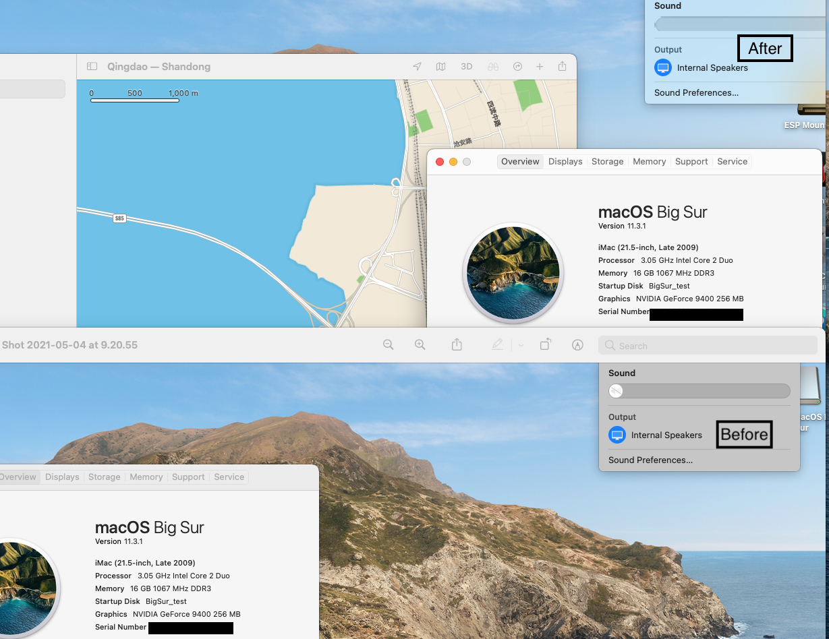Open the Memory tab beside the window buttons

pyautogui.click(x=649, y=162)
